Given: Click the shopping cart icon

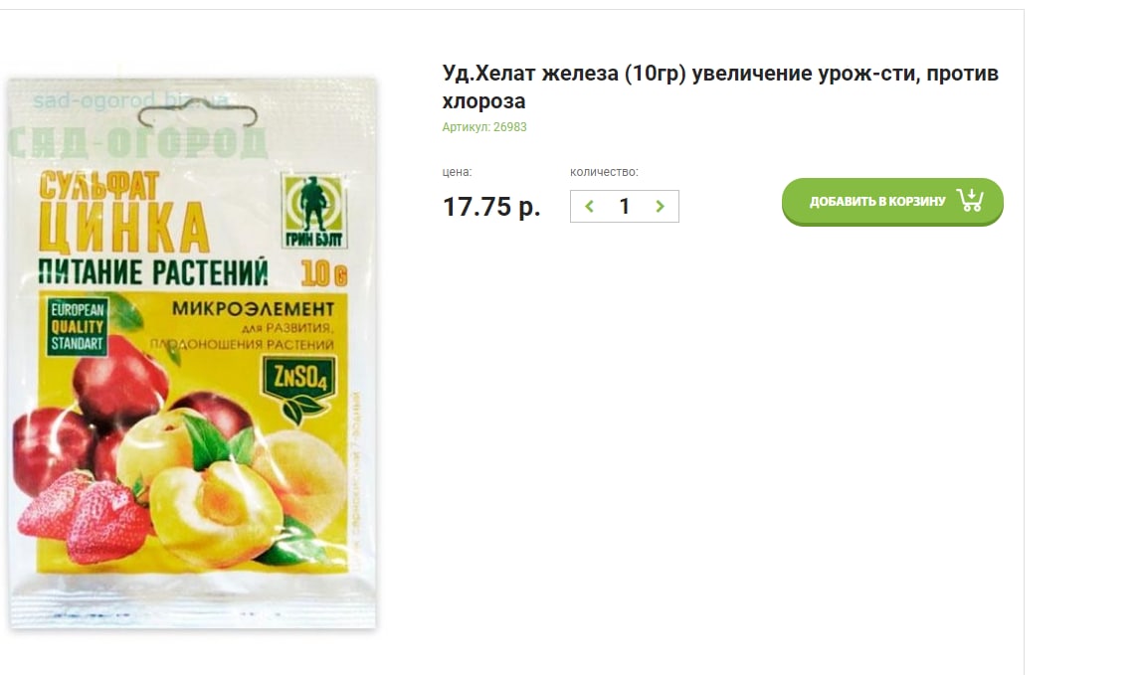Looking at the screenshot, I should (970, 200).
